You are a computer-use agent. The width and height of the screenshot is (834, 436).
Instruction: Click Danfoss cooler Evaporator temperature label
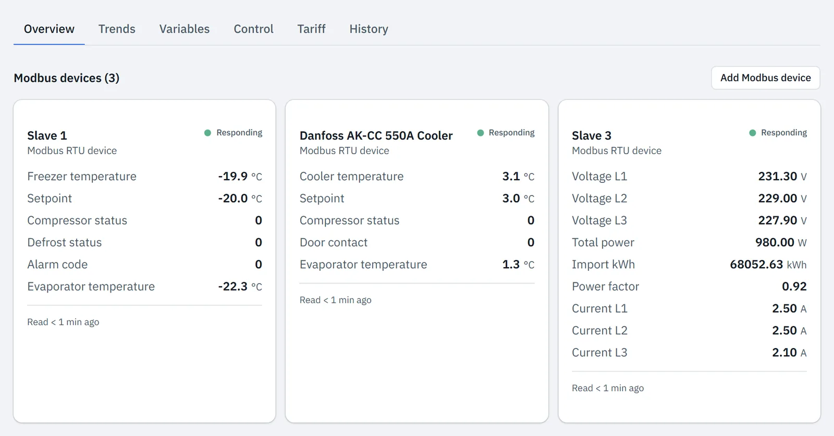[x=363, y=265]
